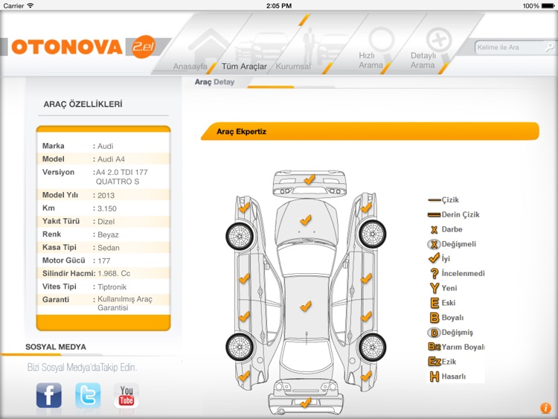Click the Çizik legend line icon
The width and height of the screenshot is (558, 419).
(x=434, y=200)
